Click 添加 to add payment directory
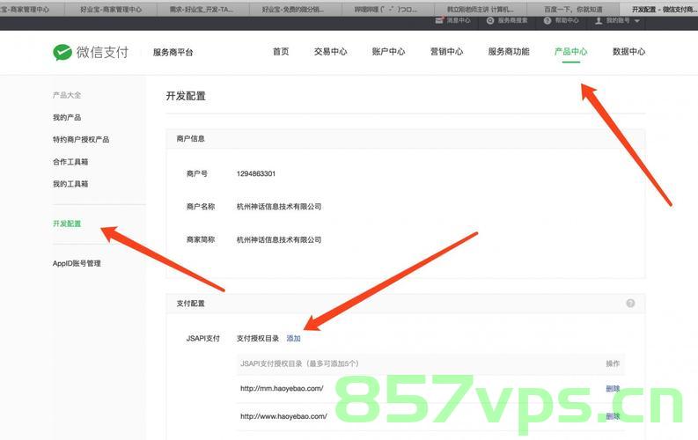This screenshot has height=440, width=698. coord(293,338)
